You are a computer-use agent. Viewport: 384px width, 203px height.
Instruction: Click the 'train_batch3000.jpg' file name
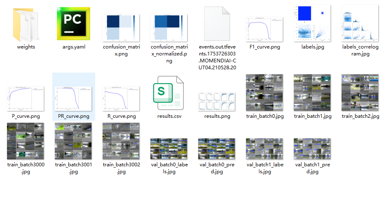click(x=26, y=168)
